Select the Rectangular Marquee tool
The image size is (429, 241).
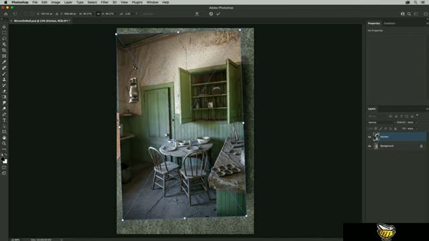click(4, 33)
